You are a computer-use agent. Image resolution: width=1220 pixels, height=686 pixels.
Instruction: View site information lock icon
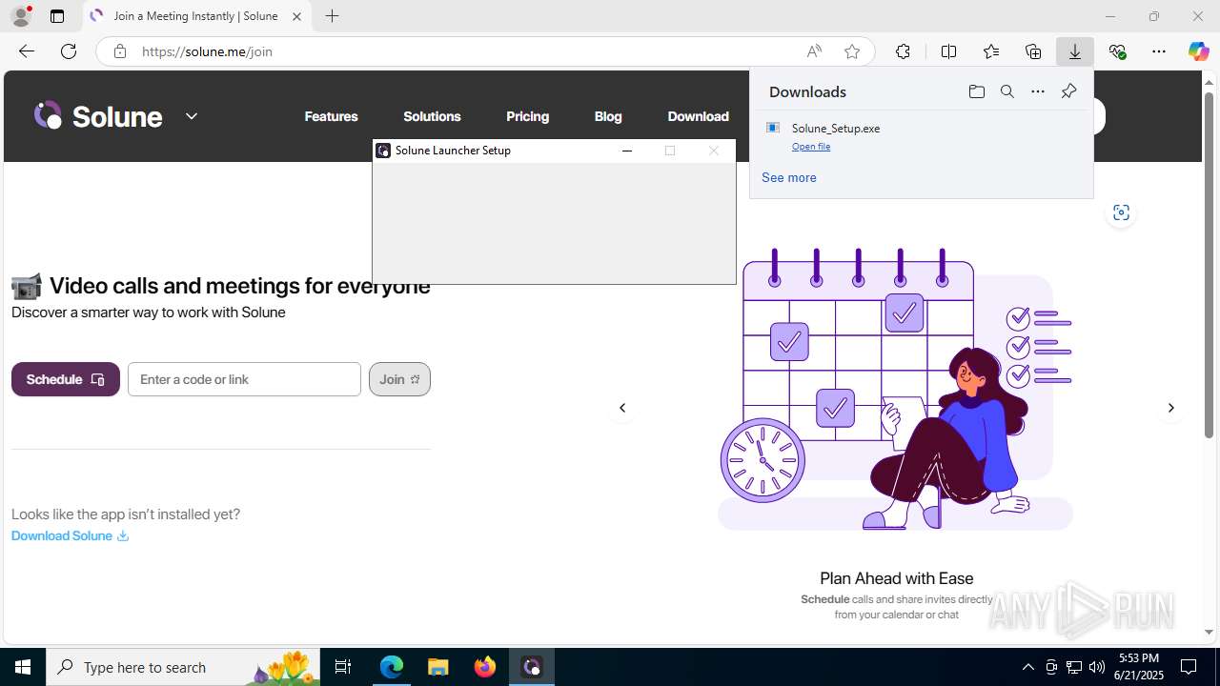coord(120,51)
